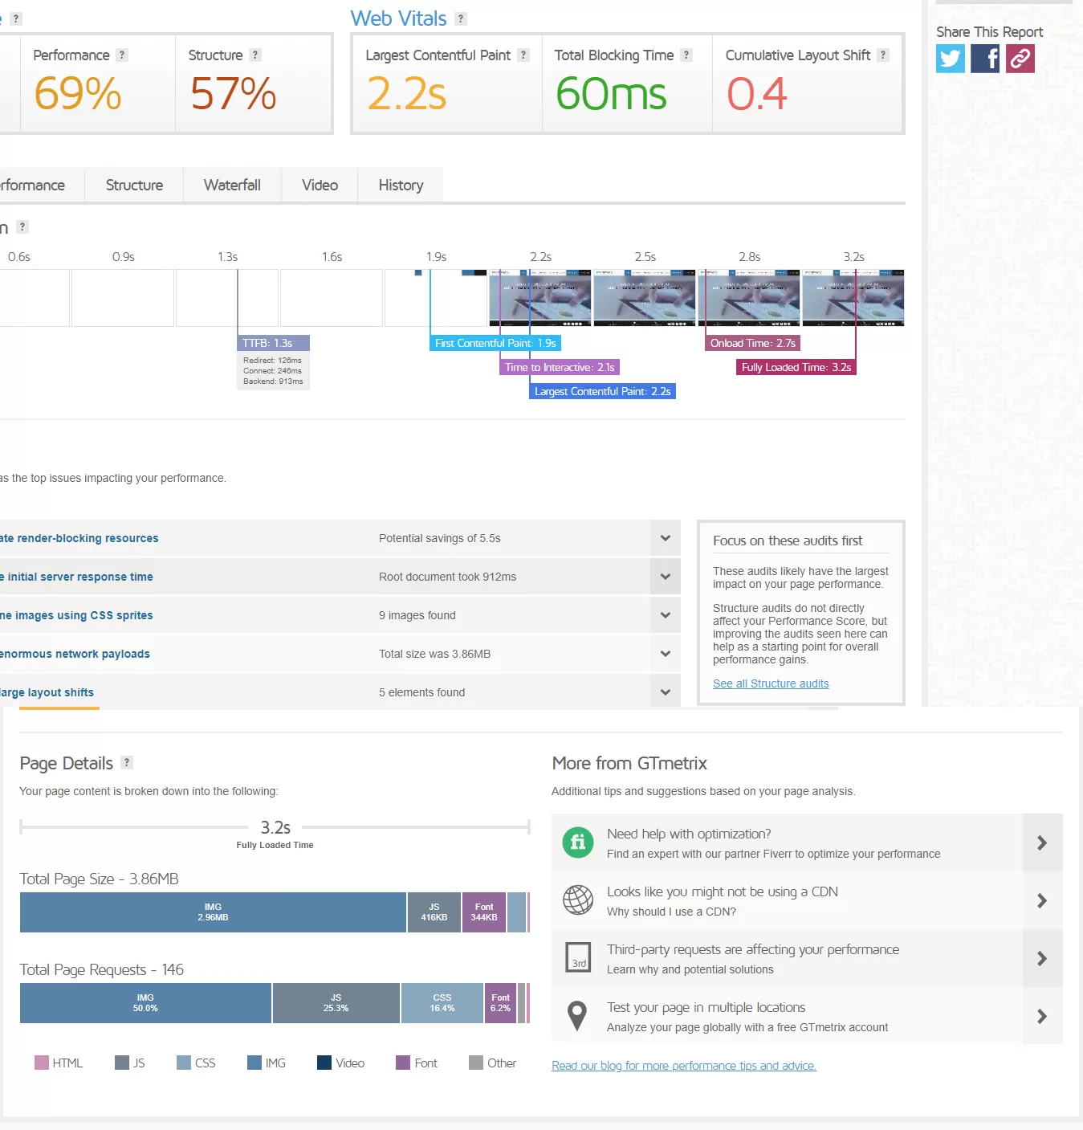
Task: Click help icon next to Largest Contentful Paint
Action: click(x=523, y=55)
